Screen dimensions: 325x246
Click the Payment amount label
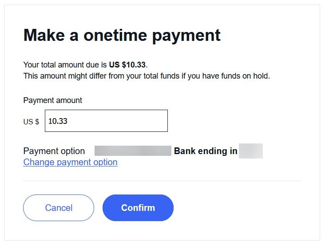coord(53,100)
